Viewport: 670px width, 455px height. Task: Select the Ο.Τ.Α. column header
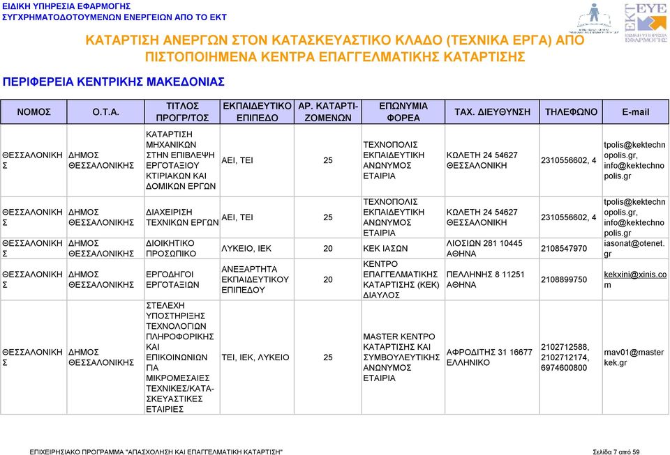click(x=105, y=112)
